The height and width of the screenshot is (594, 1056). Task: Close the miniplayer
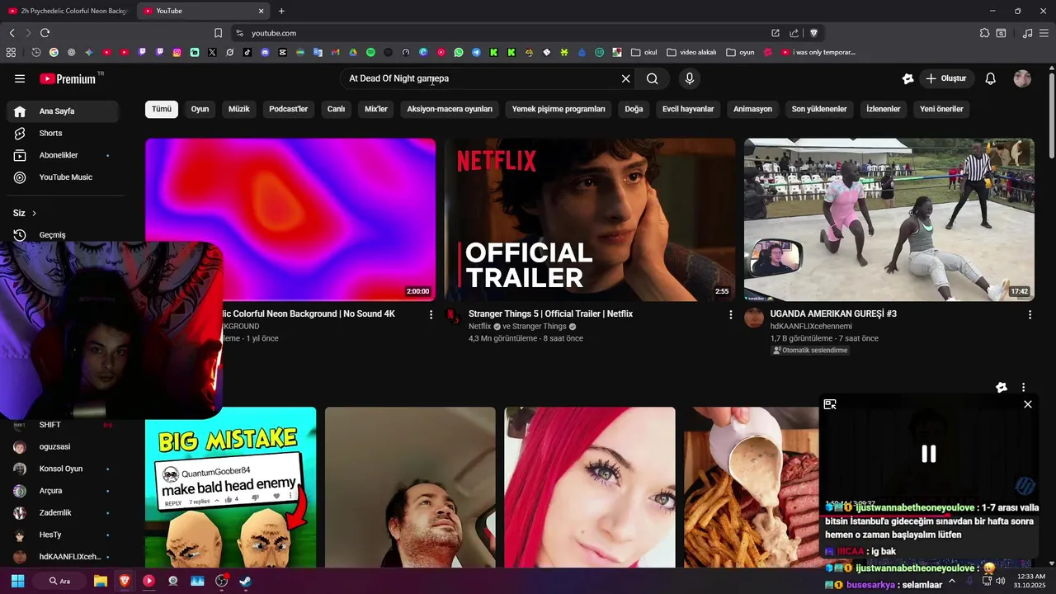click(x=1027, y=404)
